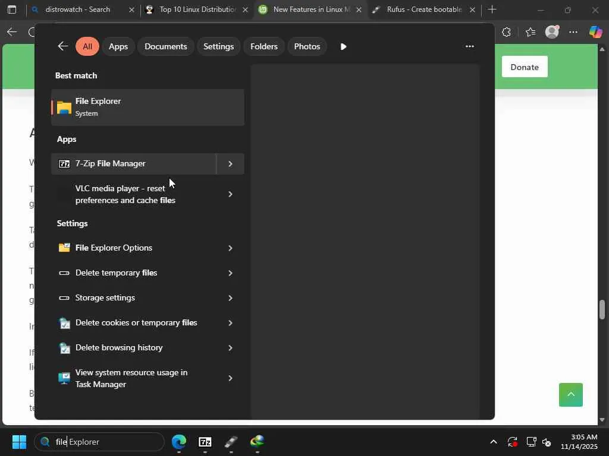Open the 7-Zip File Manager app result

133,164
